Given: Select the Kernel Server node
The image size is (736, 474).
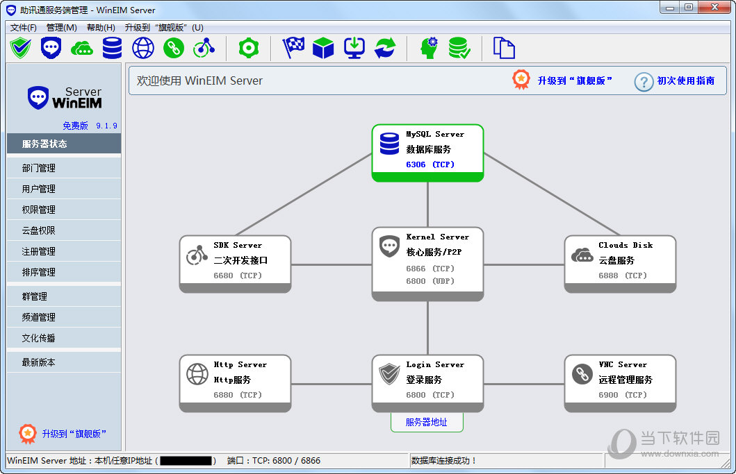Looking at the screenshot, I should click(427, 264).
